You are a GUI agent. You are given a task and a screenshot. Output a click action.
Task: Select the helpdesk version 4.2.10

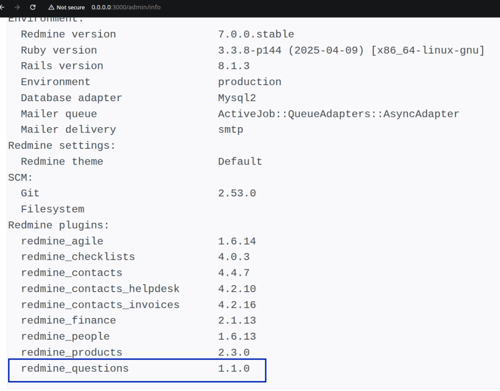tap(237, 288)
